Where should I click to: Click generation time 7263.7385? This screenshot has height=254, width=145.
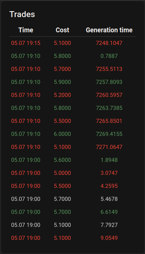pos(109,108)
